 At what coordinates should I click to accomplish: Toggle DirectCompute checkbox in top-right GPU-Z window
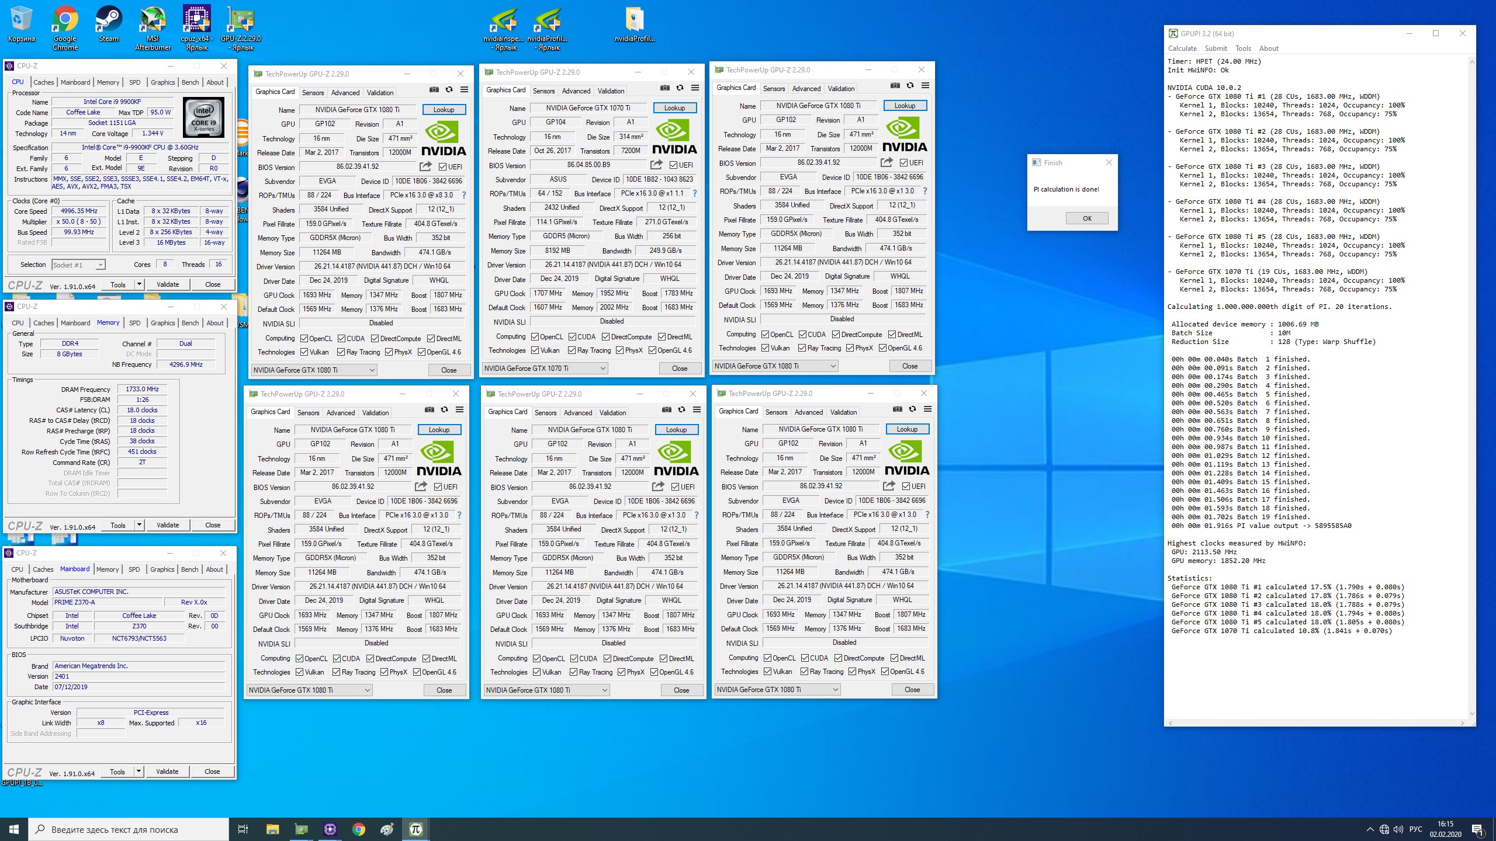(x=836, y=335)
